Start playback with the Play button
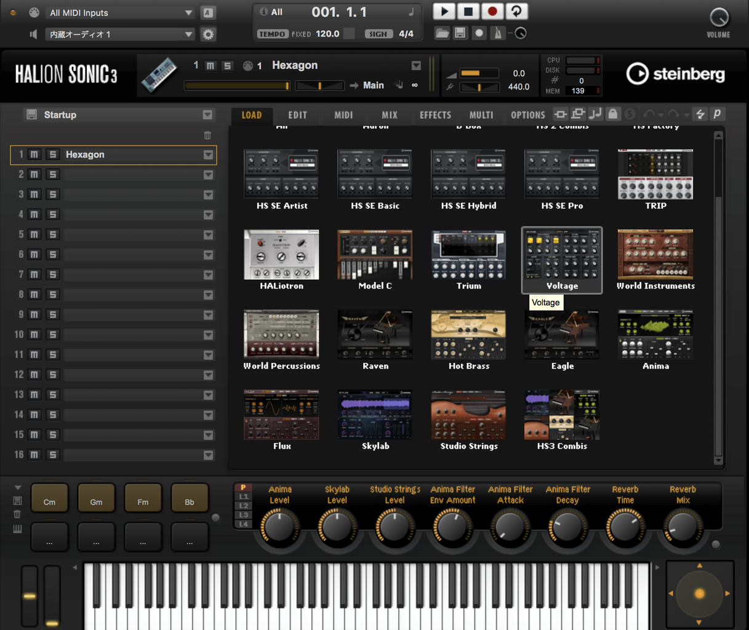 pos(444,12)
